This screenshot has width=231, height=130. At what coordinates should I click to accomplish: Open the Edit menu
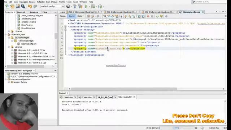pos(10,2)
